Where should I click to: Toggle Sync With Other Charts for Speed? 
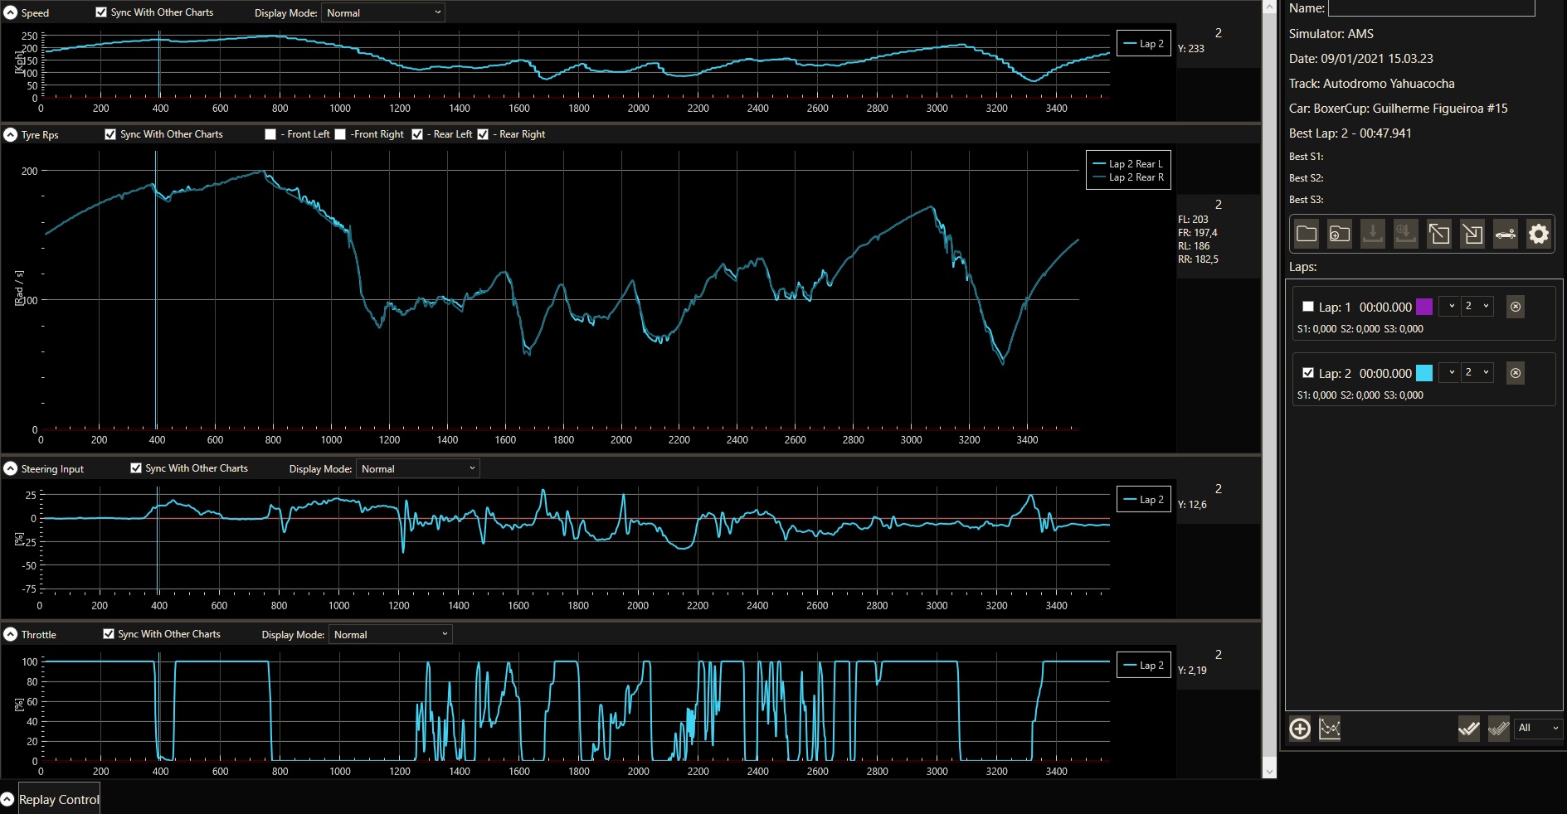[101, 12]
